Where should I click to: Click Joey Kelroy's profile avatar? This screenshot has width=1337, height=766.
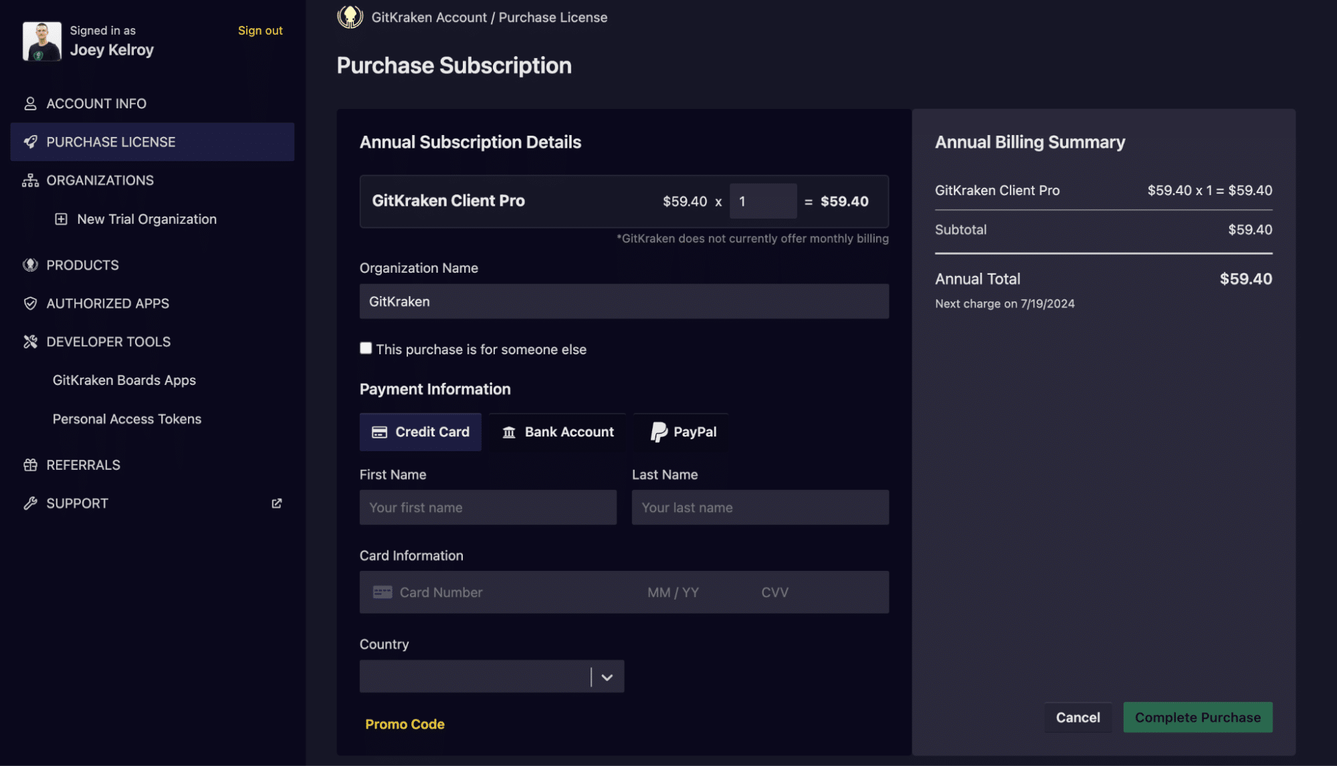[41, 41]
